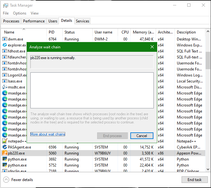The height and width of the screenshot is (188, 211).
Task: Open the Options menu
Action: pyautogui.click(x=20, y=13)
